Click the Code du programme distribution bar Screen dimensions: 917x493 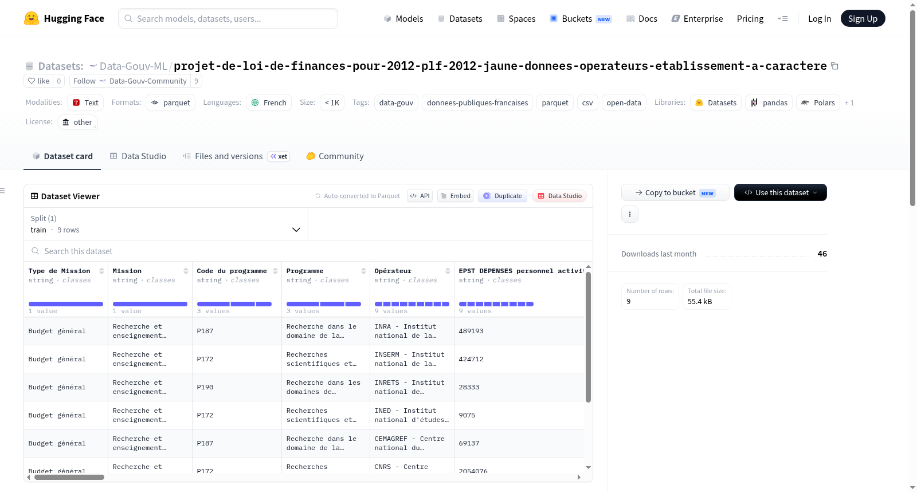[x=234, y=304]
